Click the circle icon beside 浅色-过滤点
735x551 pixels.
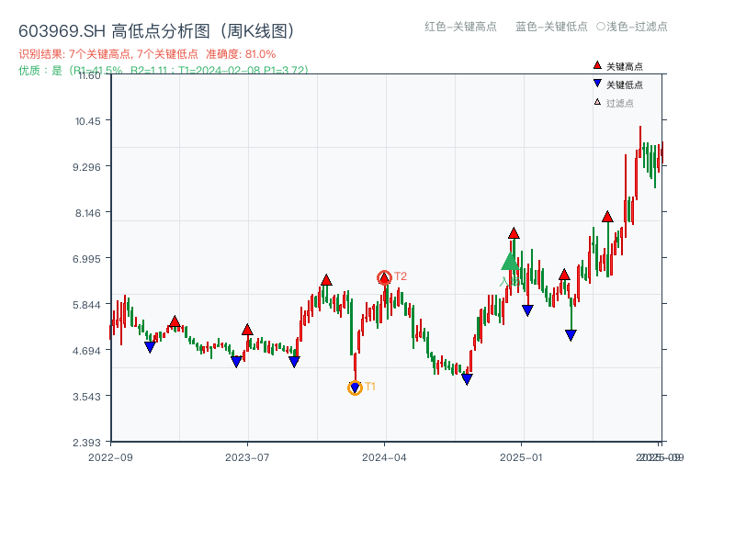(601, 27)
